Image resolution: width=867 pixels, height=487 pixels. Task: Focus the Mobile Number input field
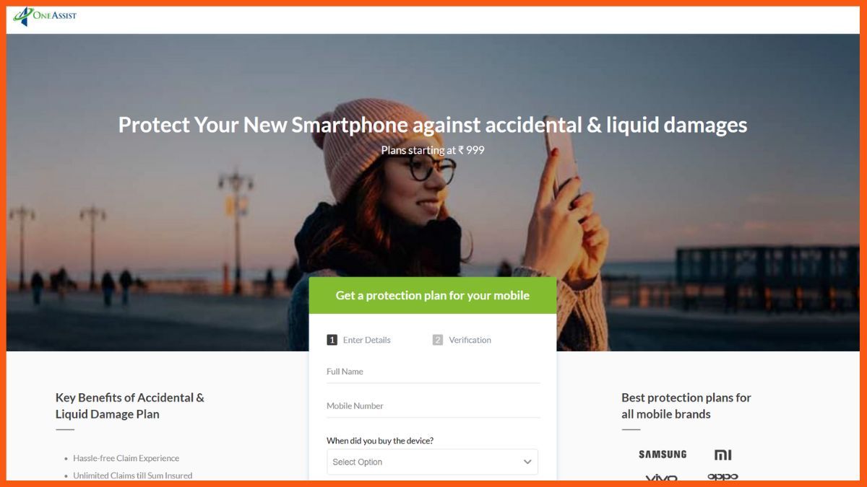coord(433,406)
